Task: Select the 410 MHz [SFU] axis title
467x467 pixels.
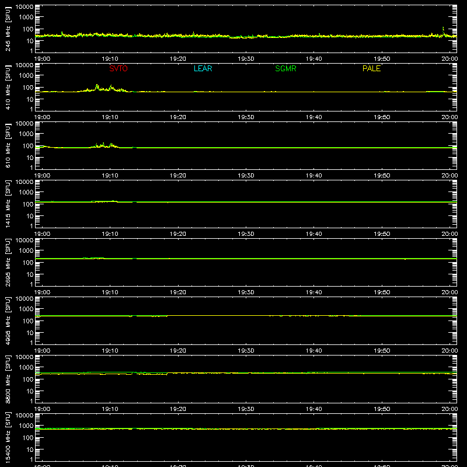Action: tap(8, 87)
